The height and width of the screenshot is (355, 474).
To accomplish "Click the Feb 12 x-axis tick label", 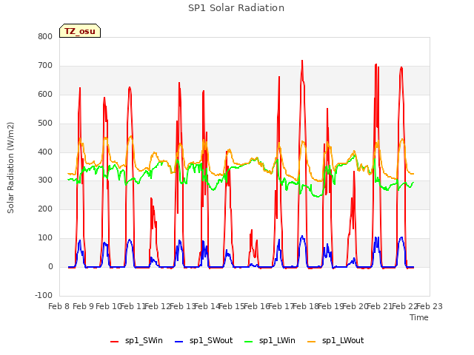I will (157, 306).
